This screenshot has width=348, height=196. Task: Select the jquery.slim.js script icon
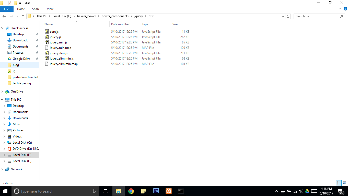47,53
